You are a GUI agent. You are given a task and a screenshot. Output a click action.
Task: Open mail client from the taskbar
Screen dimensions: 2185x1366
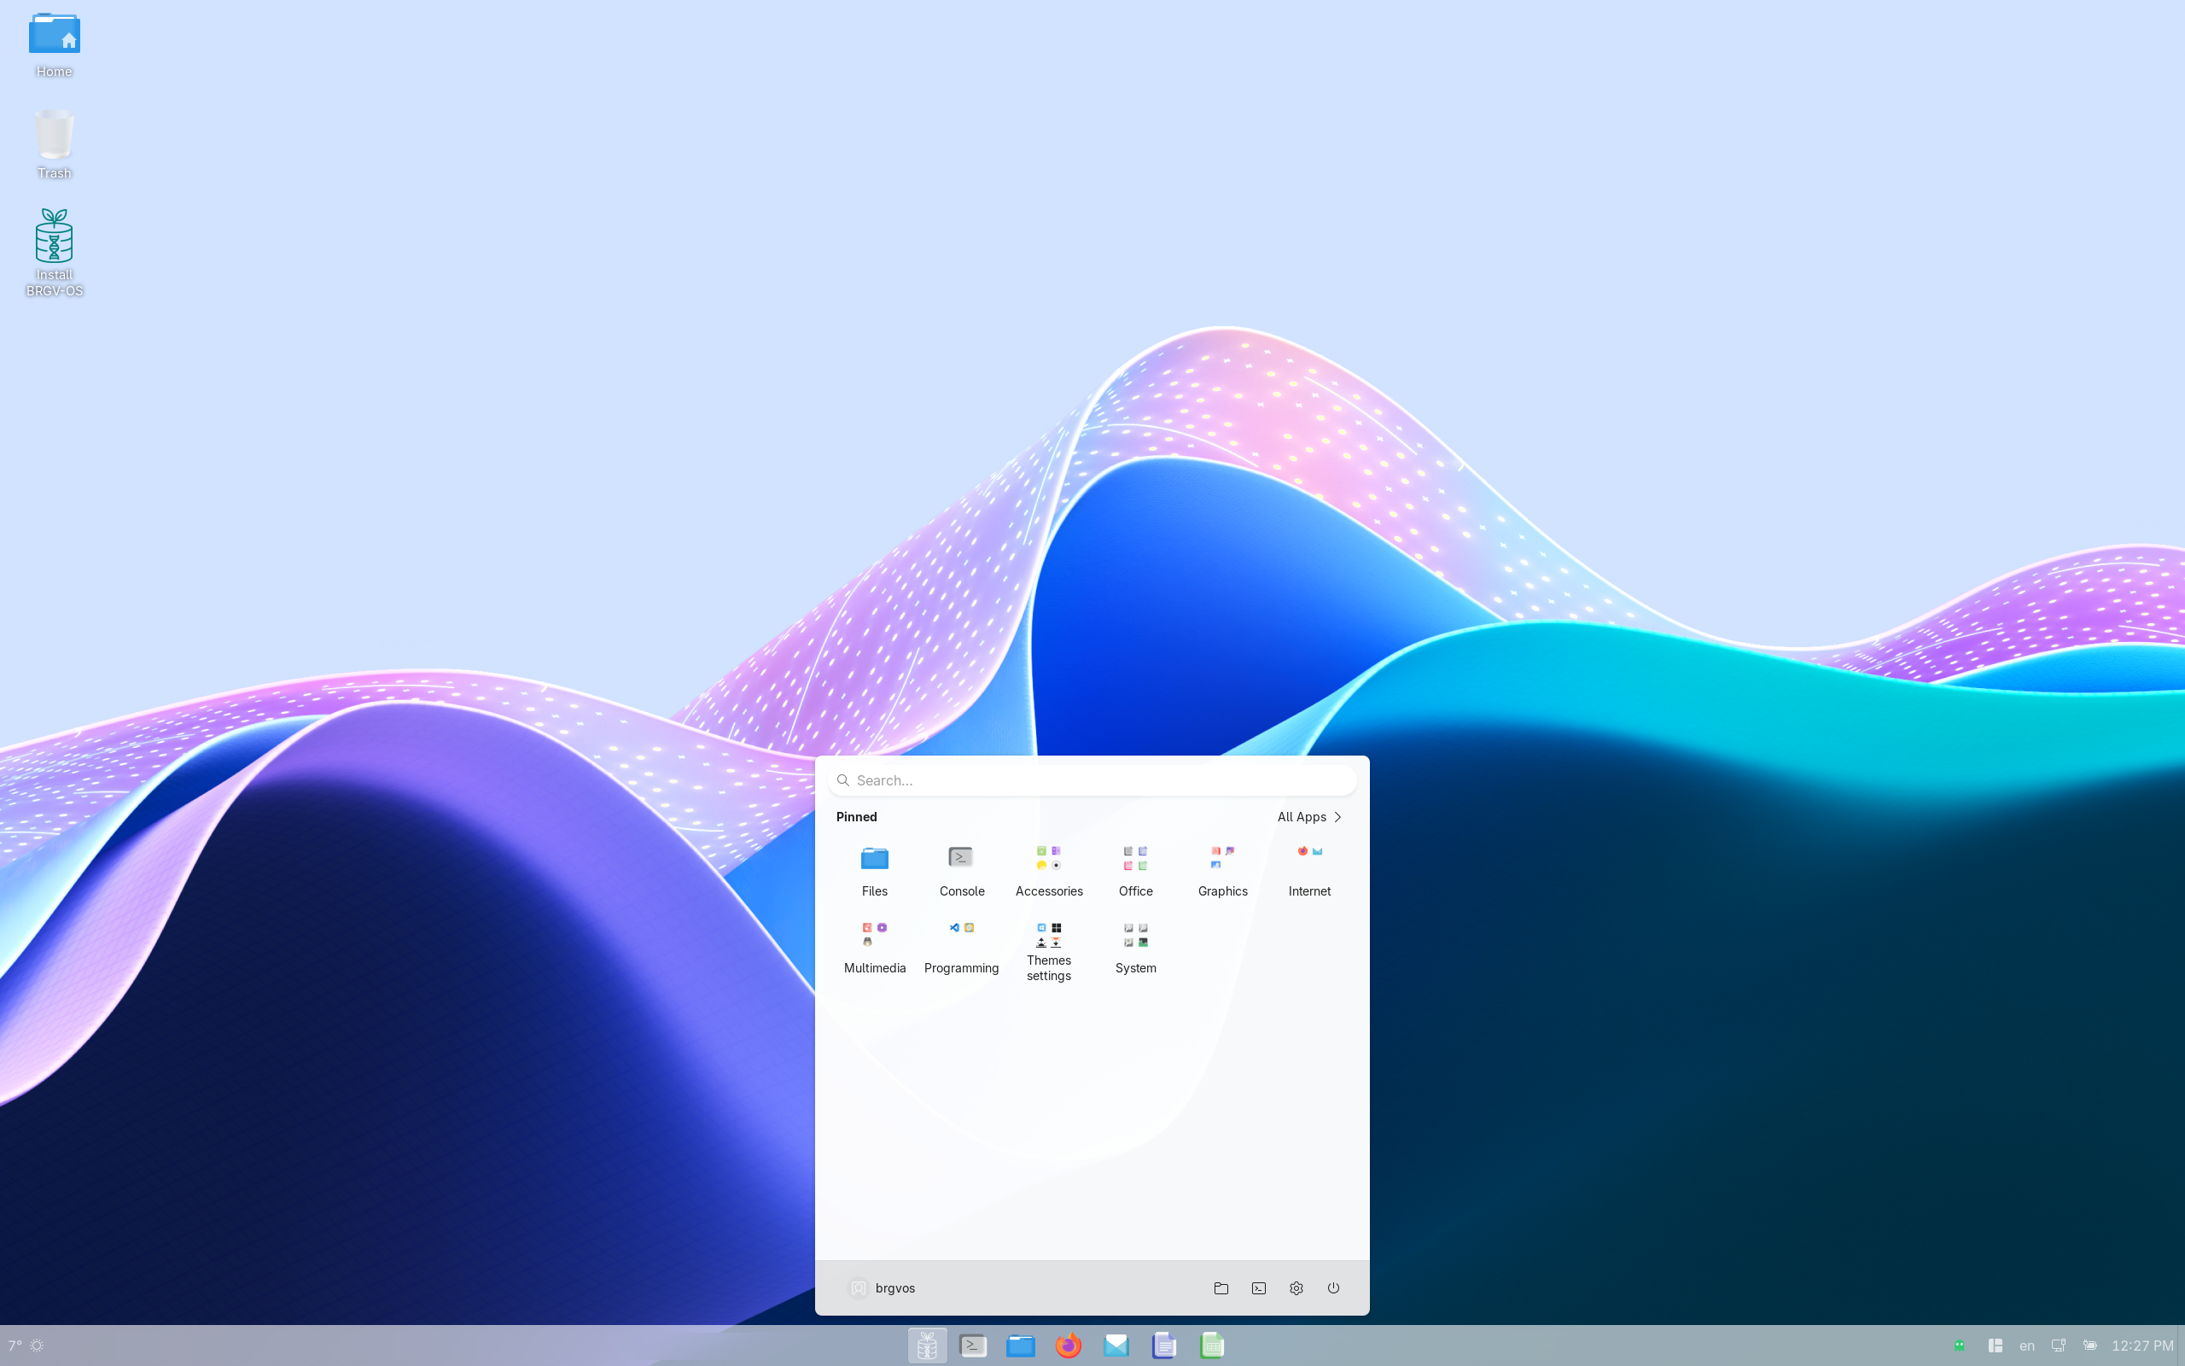(x=1116, y=1346)
